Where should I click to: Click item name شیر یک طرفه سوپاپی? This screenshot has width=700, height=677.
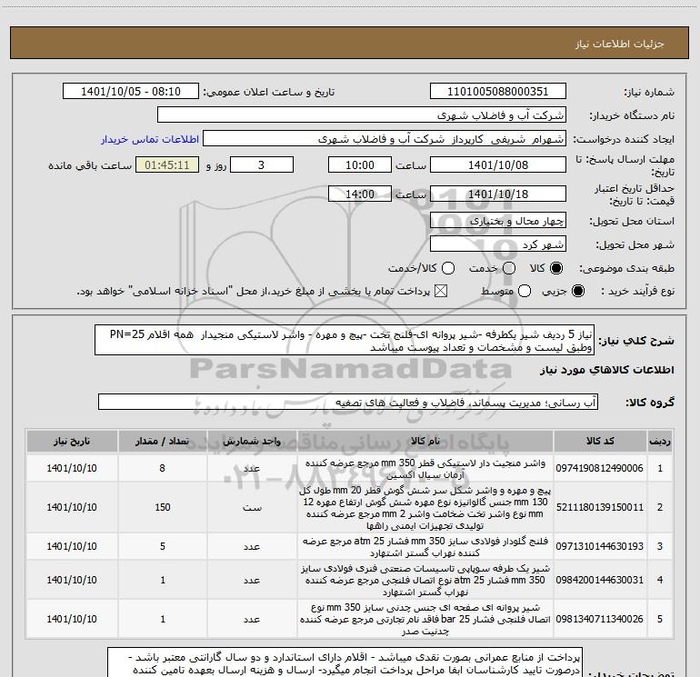pyautogui.click(x=425, y=580)
